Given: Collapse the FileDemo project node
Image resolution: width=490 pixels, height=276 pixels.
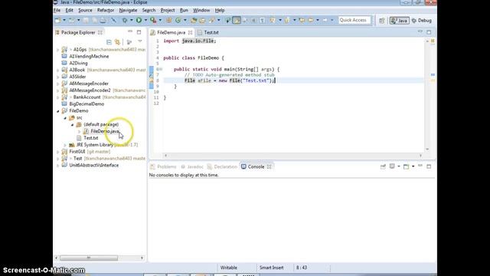Looking at the screenshot, I should pos(58,111).
